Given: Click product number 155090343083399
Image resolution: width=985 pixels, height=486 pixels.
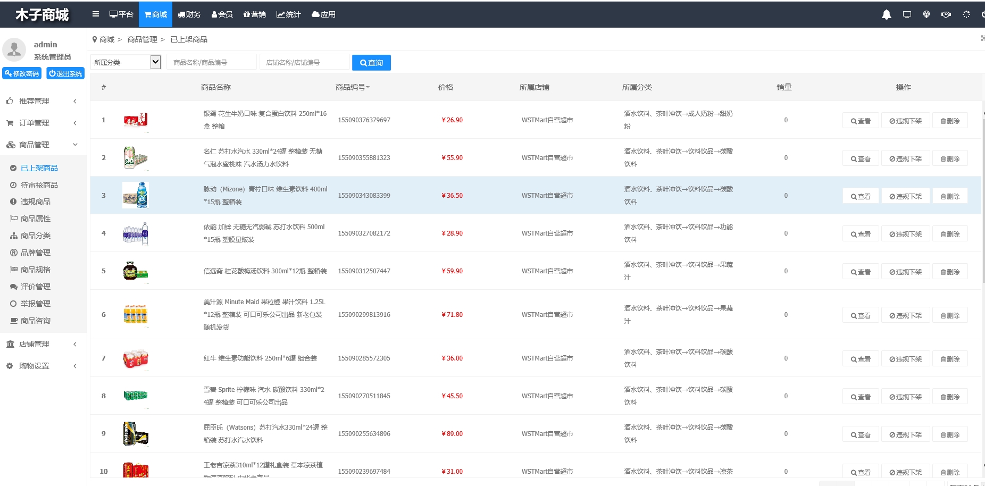Looking at the screenshot, I should point(364,196).
